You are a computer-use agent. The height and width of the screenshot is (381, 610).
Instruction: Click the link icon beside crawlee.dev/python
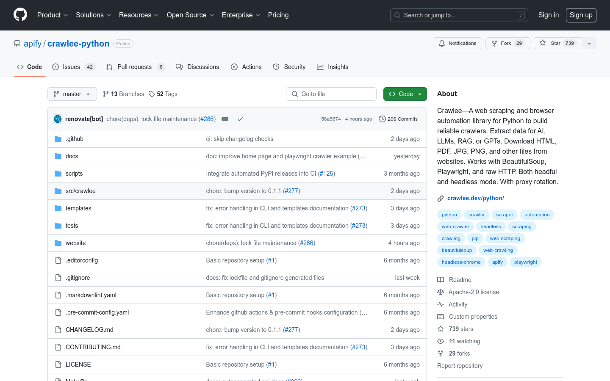coord(441,198)
